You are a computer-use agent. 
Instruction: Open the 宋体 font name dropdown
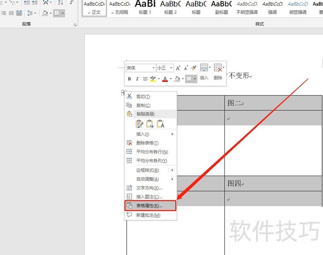coord(153,68)
